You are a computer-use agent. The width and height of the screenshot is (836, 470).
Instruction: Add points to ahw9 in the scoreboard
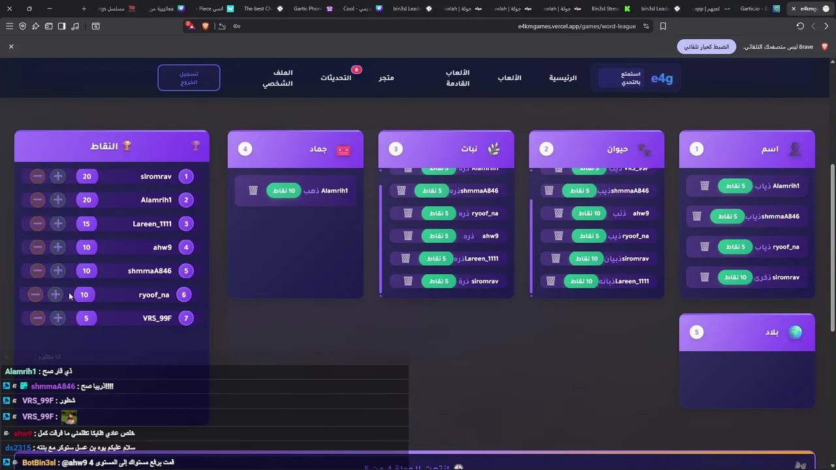pos(58,247)
